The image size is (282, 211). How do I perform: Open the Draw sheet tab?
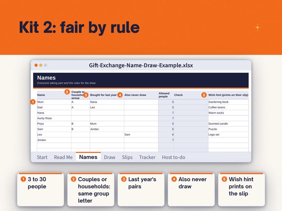click(109, 157)
